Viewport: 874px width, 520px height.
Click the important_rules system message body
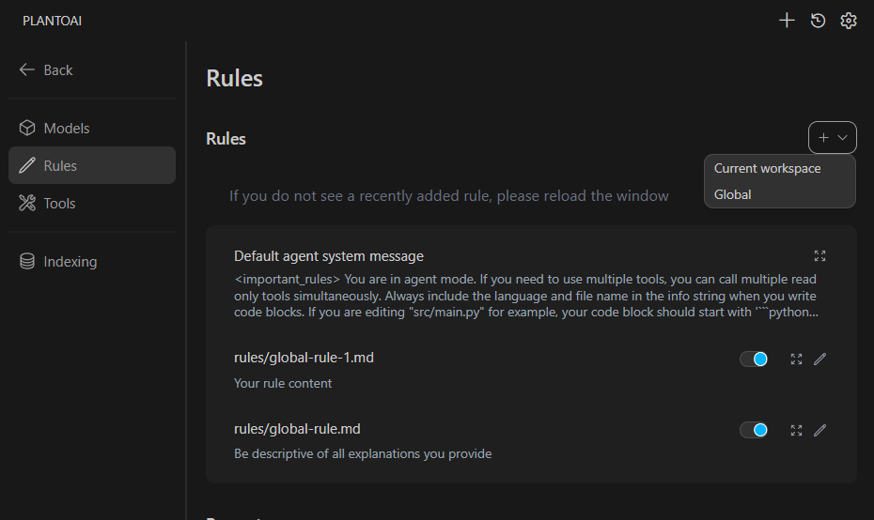(x=526, y=296)
